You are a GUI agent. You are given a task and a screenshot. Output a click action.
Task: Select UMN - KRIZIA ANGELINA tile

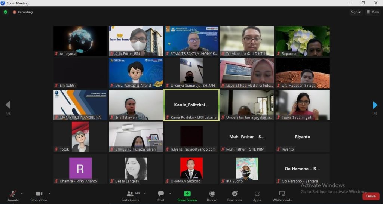[x=80, y=105]
